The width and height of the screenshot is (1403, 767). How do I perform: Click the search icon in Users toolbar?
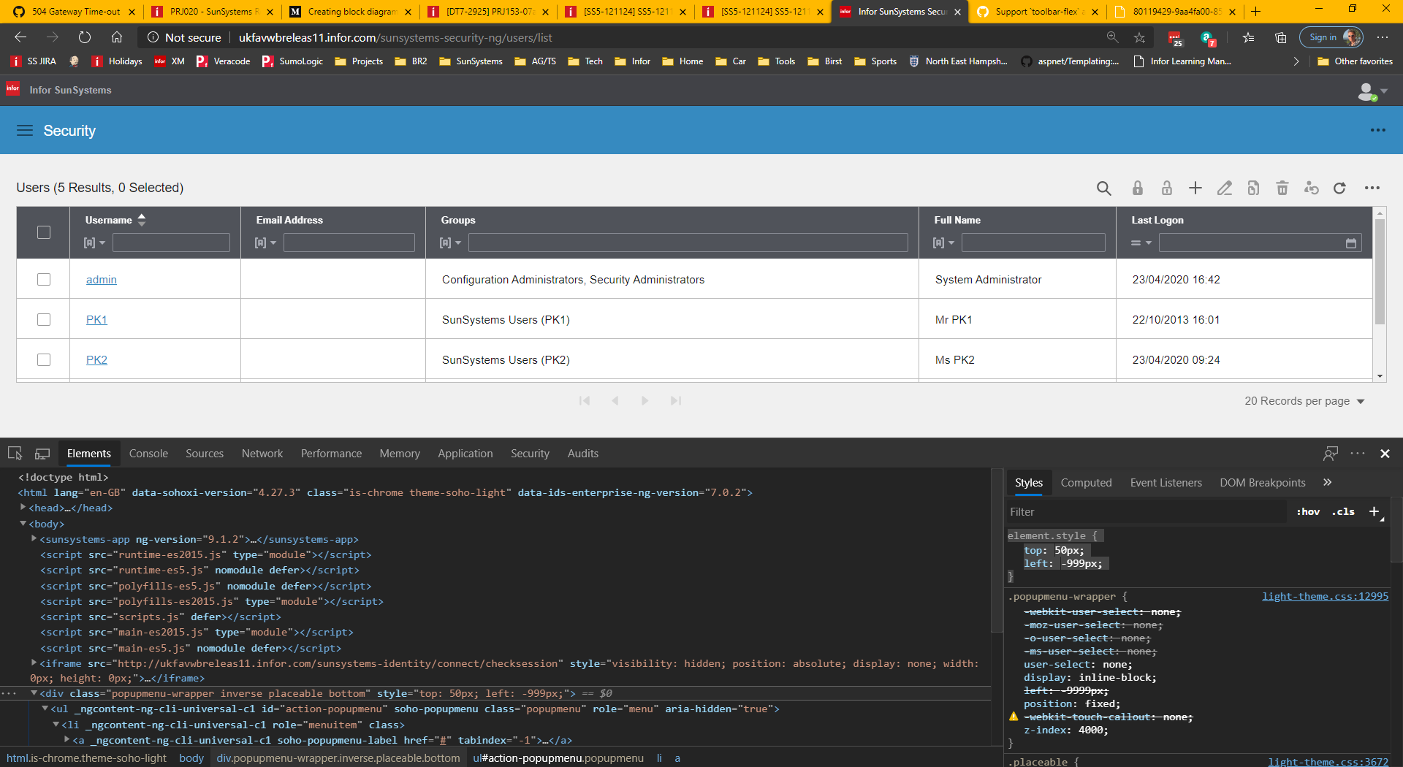coord(1103,188)
